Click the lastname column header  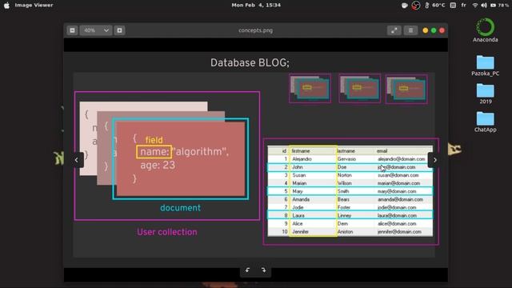346,151
